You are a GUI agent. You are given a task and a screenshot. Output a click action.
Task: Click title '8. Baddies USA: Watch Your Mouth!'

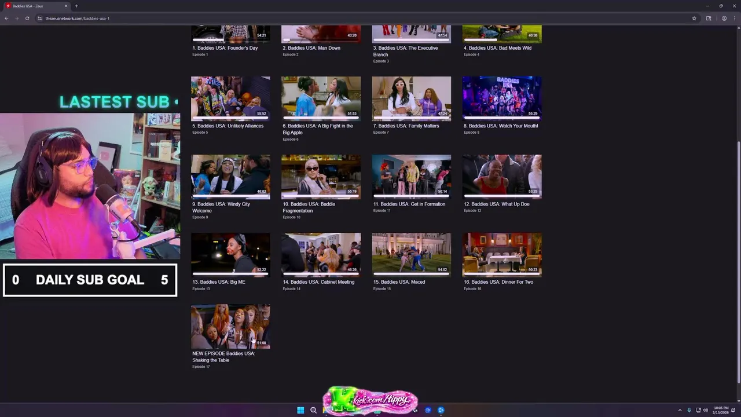coord(501,126)
